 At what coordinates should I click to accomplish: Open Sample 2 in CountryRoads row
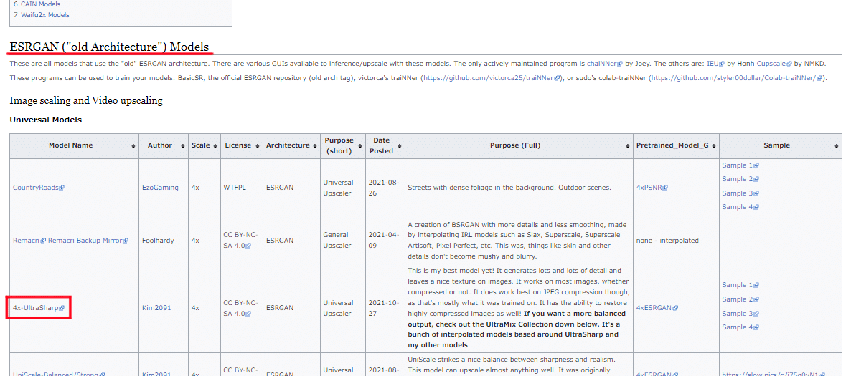(x=740, y=179)
